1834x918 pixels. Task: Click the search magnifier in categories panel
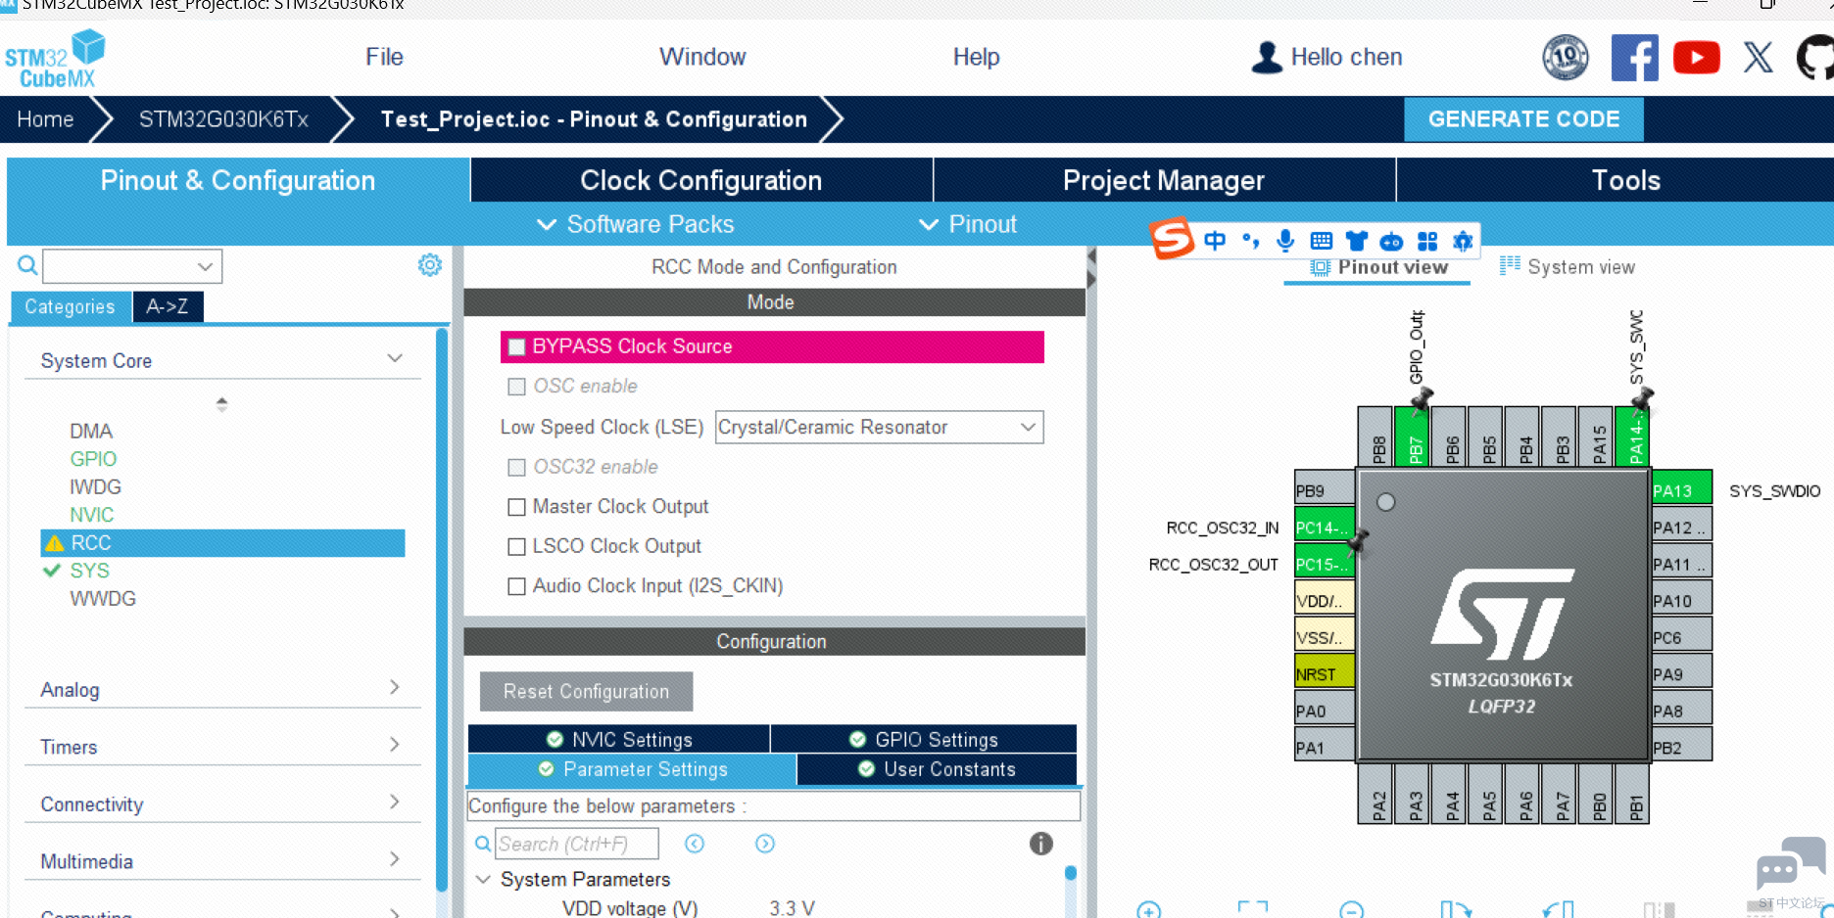tap(27, 265)
